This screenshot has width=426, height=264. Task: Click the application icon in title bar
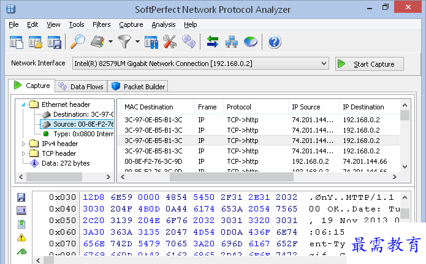tap(10, 9)
